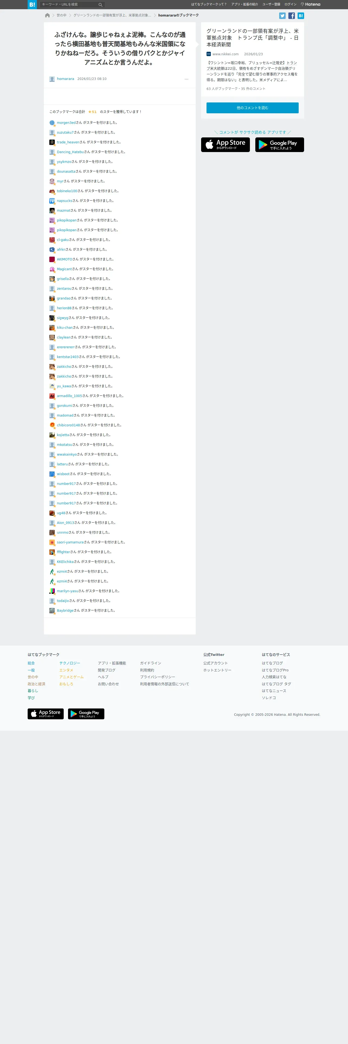This screenshot has width=348, height=1044.
Task: Click homarara's avatar icon
Action: (52, 79)
